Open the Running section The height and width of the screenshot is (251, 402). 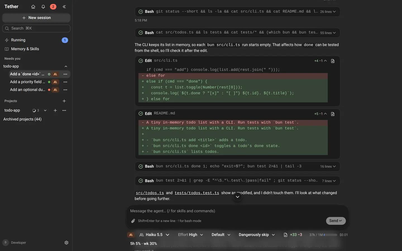point(36,40)
